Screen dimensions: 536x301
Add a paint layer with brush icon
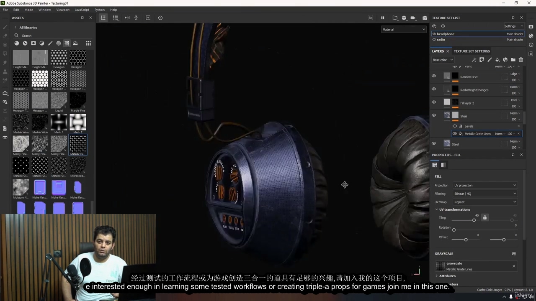490,60
